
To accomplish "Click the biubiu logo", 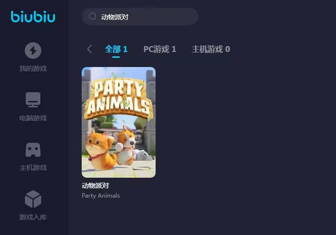I will [x=33, y=17].
